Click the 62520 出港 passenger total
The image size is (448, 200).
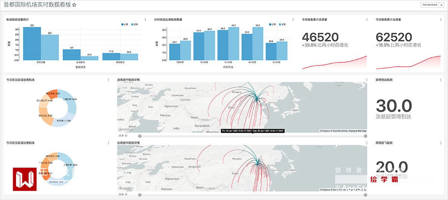pos(394,37)
